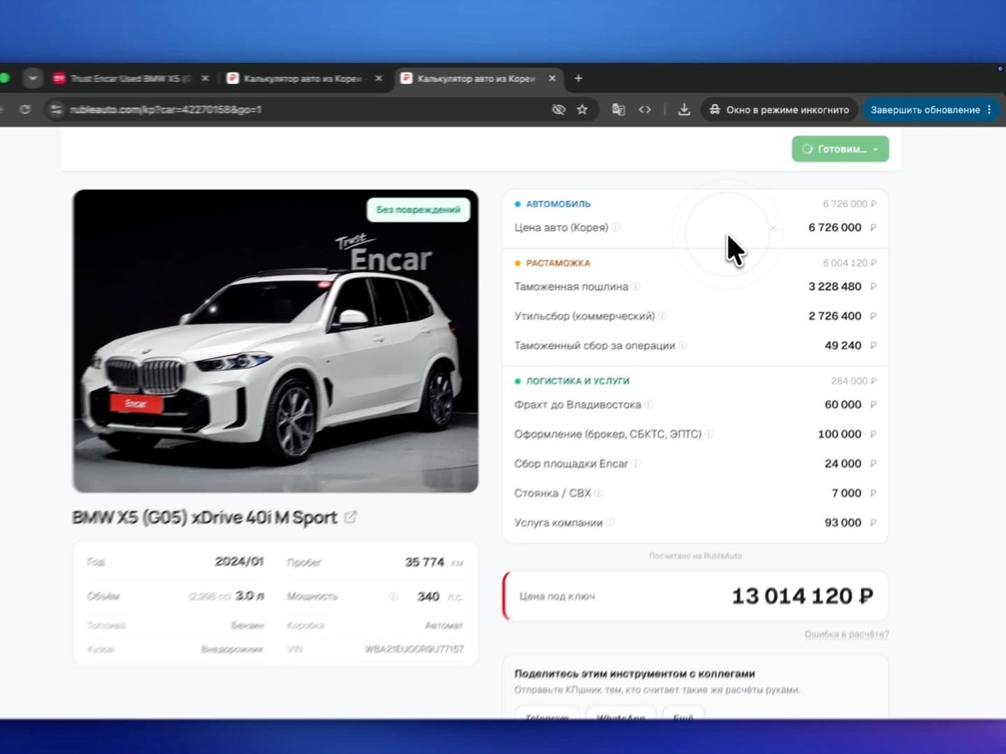
Task: Open site info icon in address bar
Action: point(56,110)
